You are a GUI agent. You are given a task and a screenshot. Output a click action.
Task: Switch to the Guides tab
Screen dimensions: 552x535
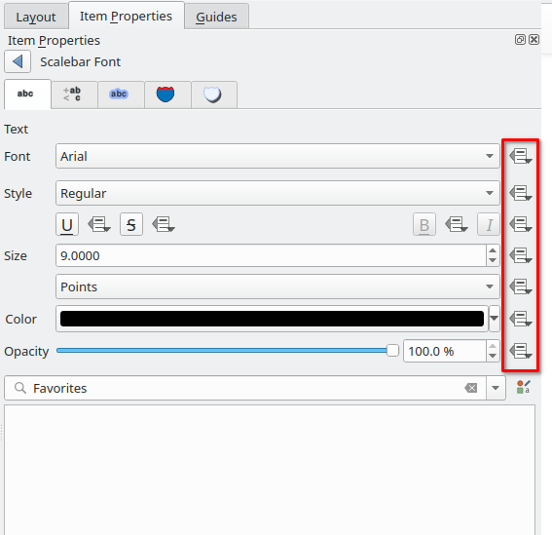(216, 17)
